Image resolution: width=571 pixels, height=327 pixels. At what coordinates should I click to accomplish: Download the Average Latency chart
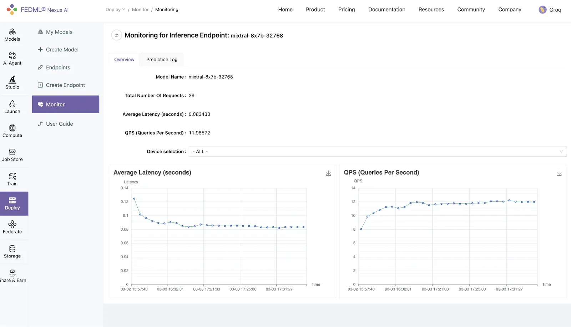tap(328, 173)
